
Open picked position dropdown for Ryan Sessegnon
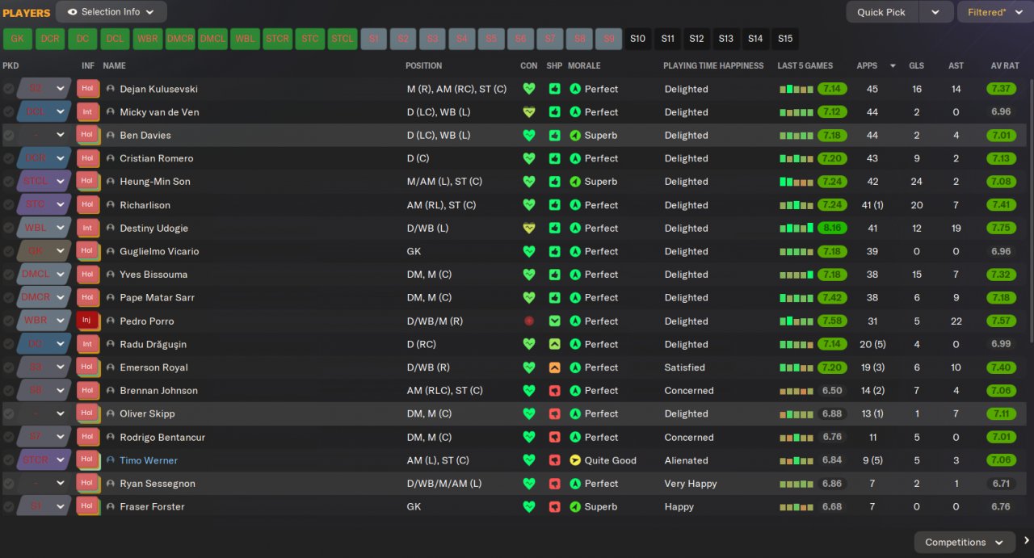pos(60,484)
